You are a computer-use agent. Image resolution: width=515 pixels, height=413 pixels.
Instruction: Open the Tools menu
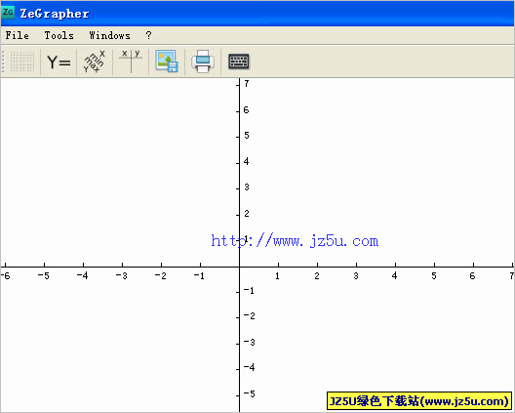pyautogui.click(x=59, y=35)
